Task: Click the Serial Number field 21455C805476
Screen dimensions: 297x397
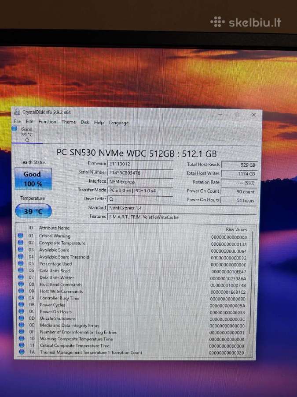Action: tap(140, 172)
